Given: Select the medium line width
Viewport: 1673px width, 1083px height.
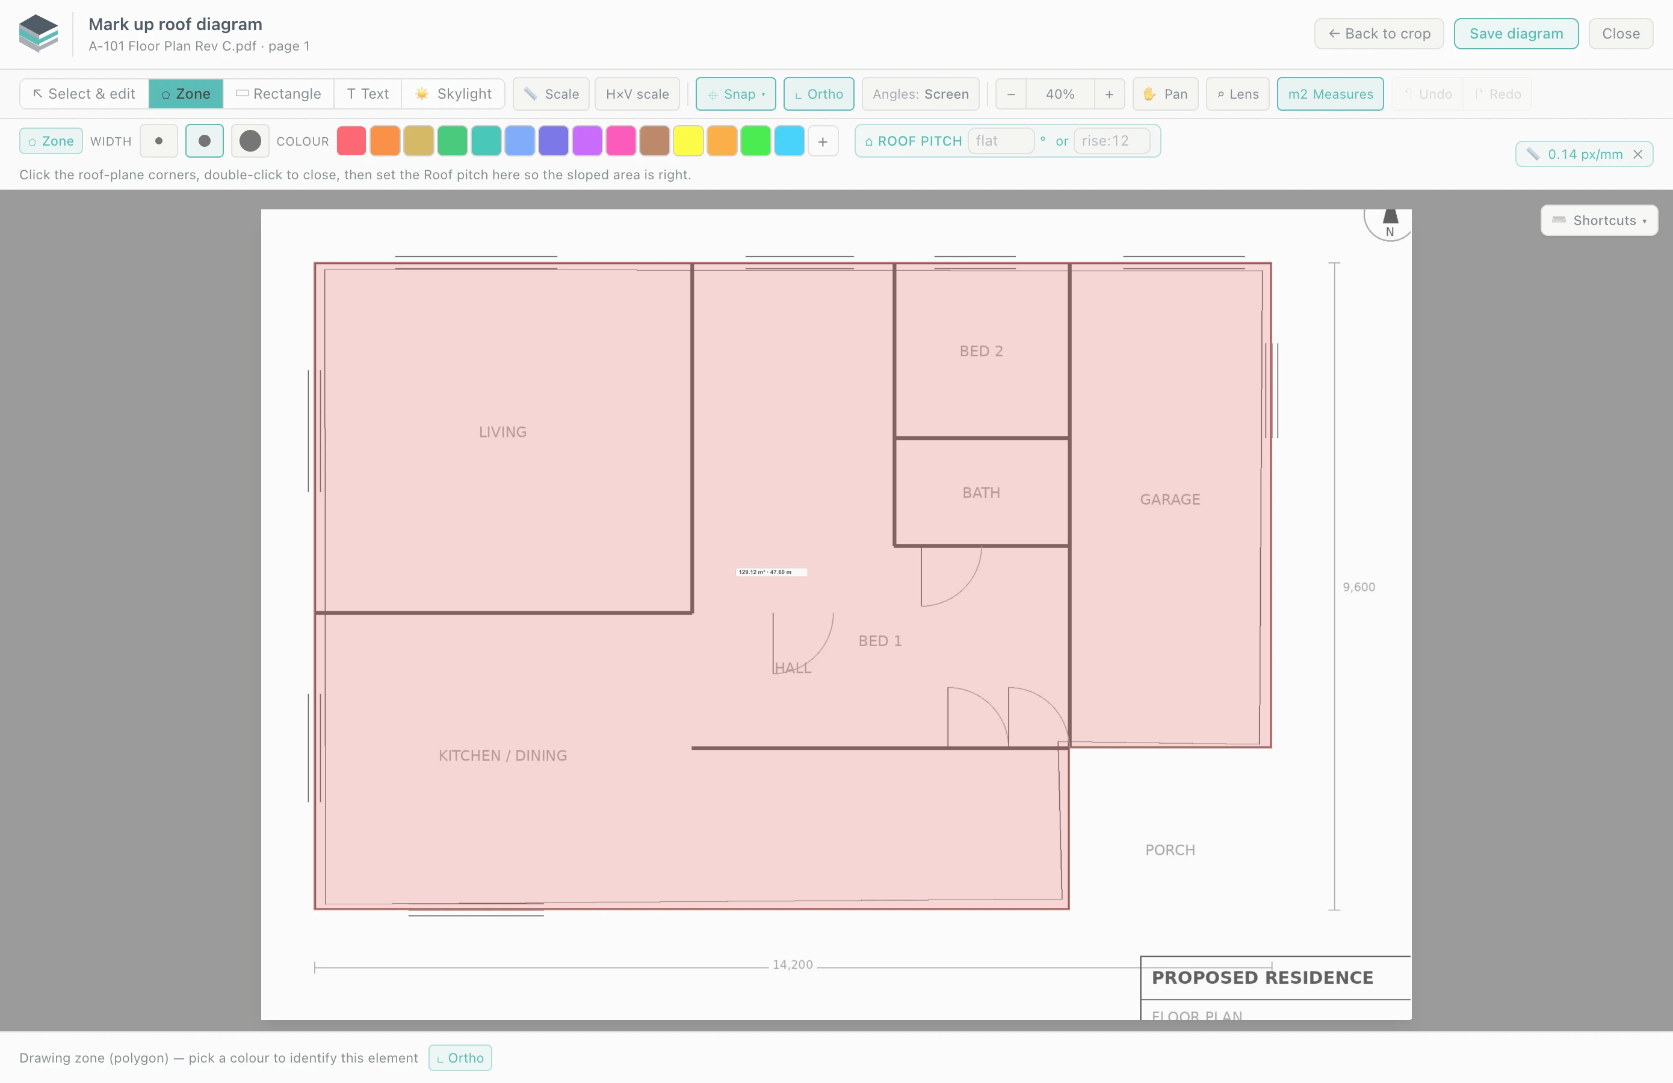Looking at the screenshot, I should [205, 141].
